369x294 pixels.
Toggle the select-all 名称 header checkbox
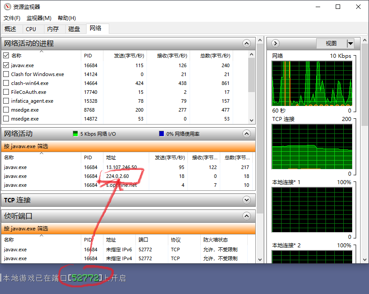coord(6,56)
